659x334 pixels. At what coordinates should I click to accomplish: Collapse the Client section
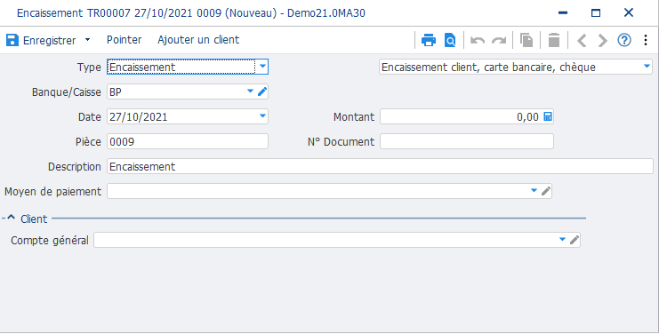click(12, 218)
